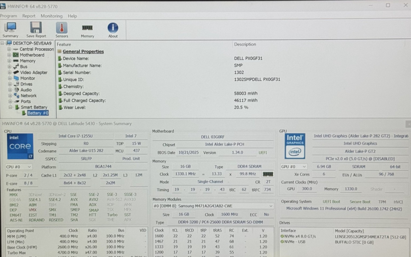Click the General Properties heading
Screen dimensions: 411x257
point(83,51)
